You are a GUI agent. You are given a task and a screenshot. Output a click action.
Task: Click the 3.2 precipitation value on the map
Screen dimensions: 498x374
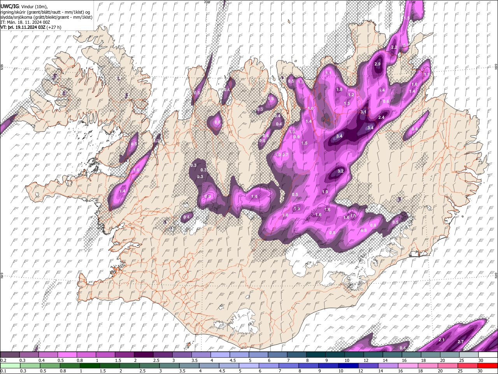[340, 171]
